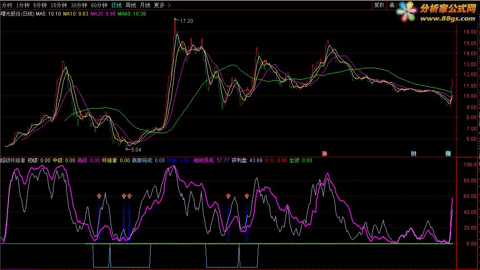This screenshot has width=480, height=270.
Task: Switch to 月线 monthly chart
Action: pos(145,5)
